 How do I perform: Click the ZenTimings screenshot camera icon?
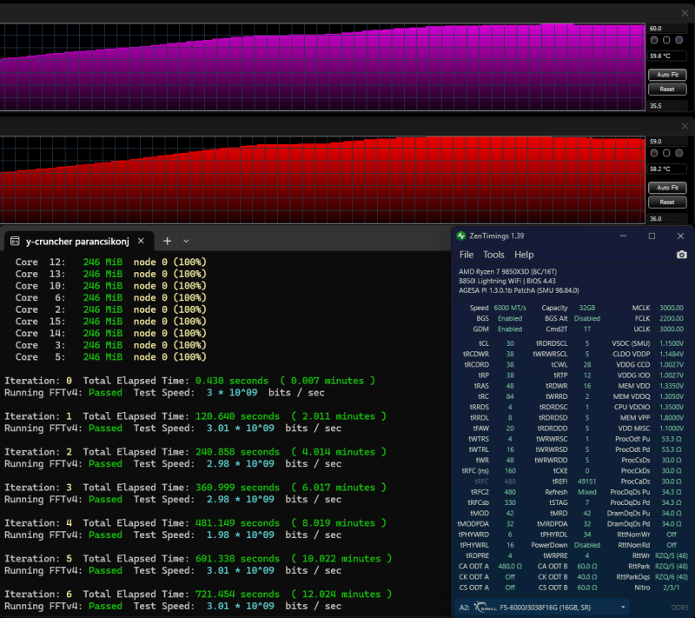coord(681,255)
